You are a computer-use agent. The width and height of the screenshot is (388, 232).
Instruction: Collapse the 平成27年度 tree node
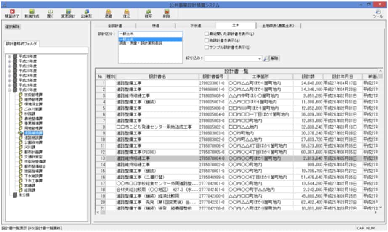point(9,90)
